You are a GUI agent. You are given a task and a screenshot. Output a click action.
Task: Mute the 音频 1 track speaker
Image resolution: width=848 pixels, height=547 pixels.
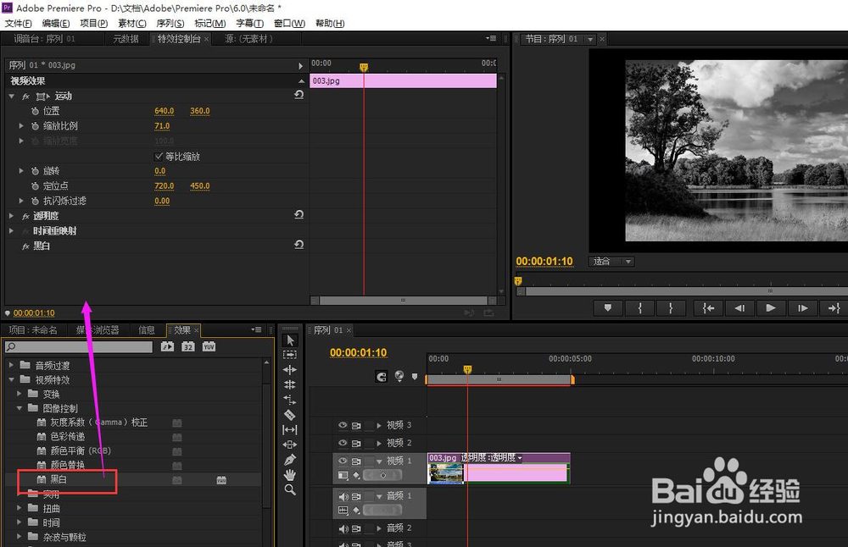point(343,496)
